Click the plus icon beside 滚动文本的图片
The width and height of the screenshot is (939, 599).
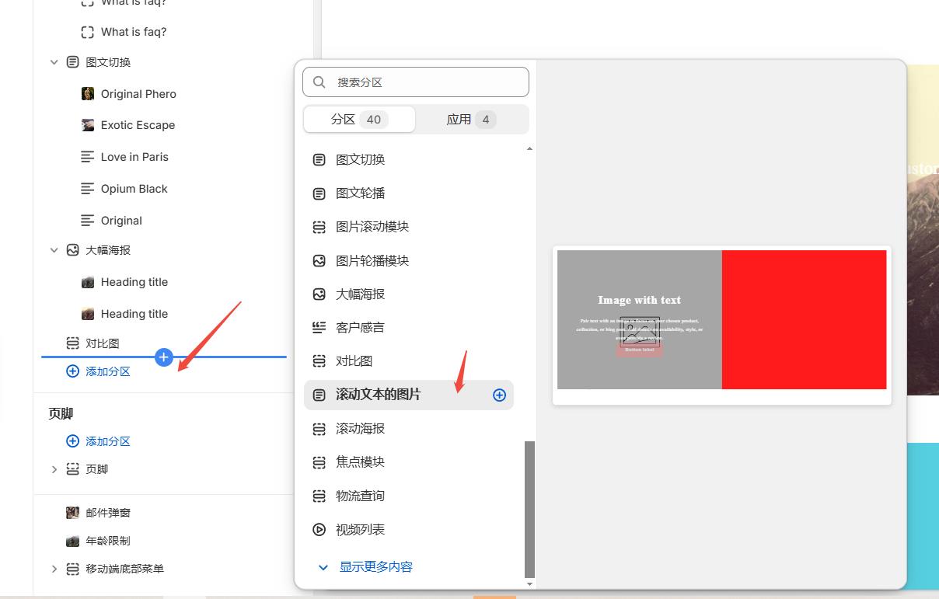(499, 395)
